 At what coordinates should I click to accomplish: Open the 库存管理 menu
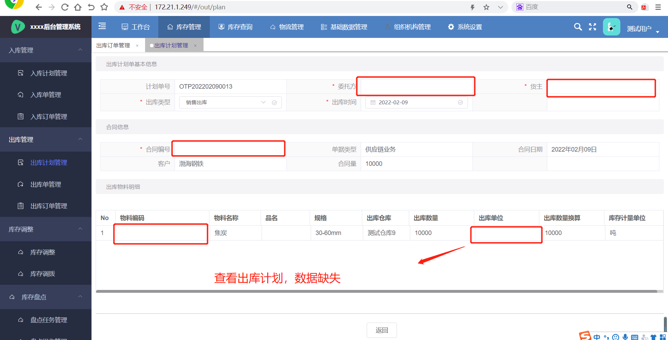click(184, 27)
